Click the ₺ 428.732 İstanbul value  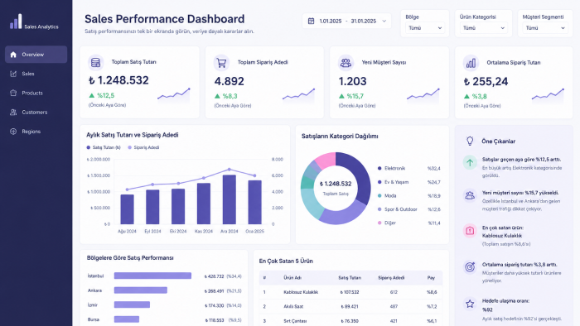click(x=214, y=276)
